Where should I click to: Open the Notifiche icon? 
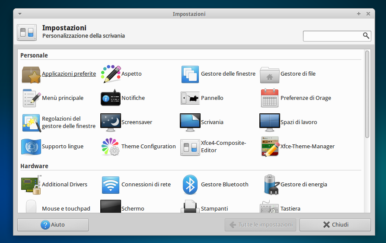(111, 98)
